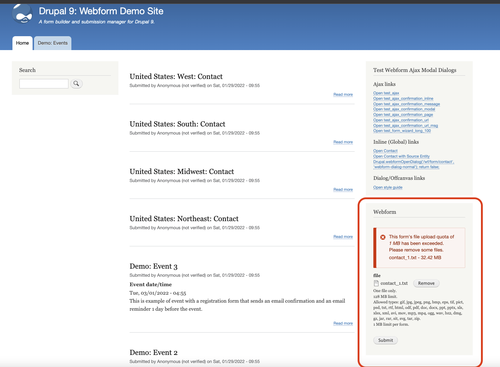The image size is (500, 367).
Task: Open United States: West: Contact article
Action: pos(176,76)
